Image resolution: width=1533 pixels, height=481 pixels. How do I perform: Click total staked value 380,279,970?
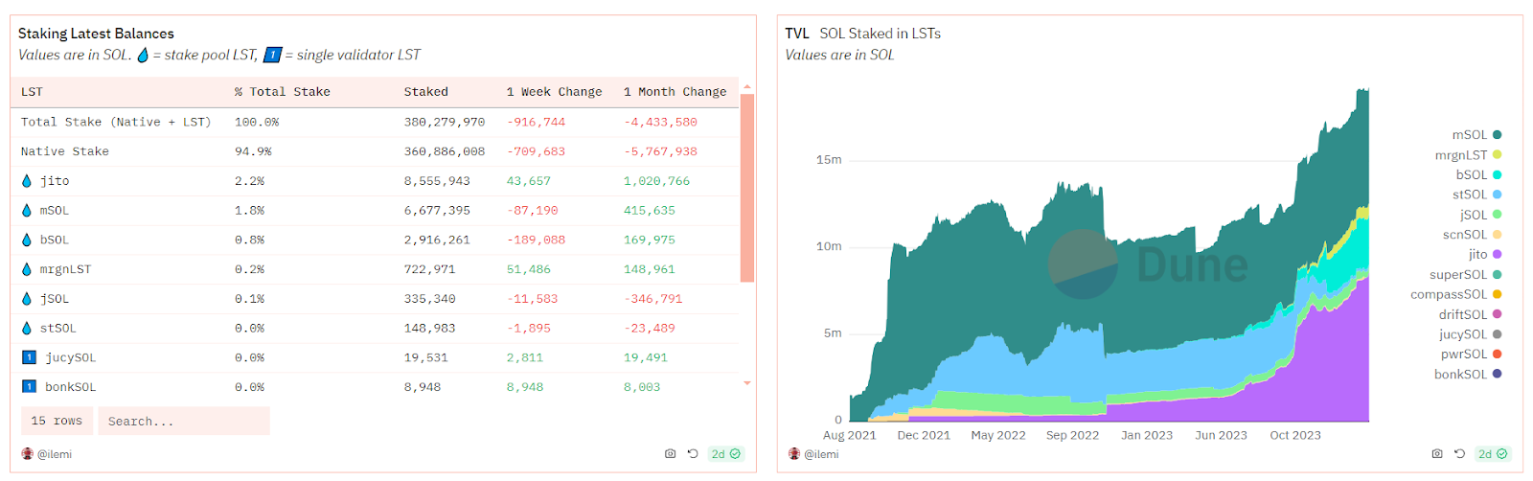pos(445,122)
